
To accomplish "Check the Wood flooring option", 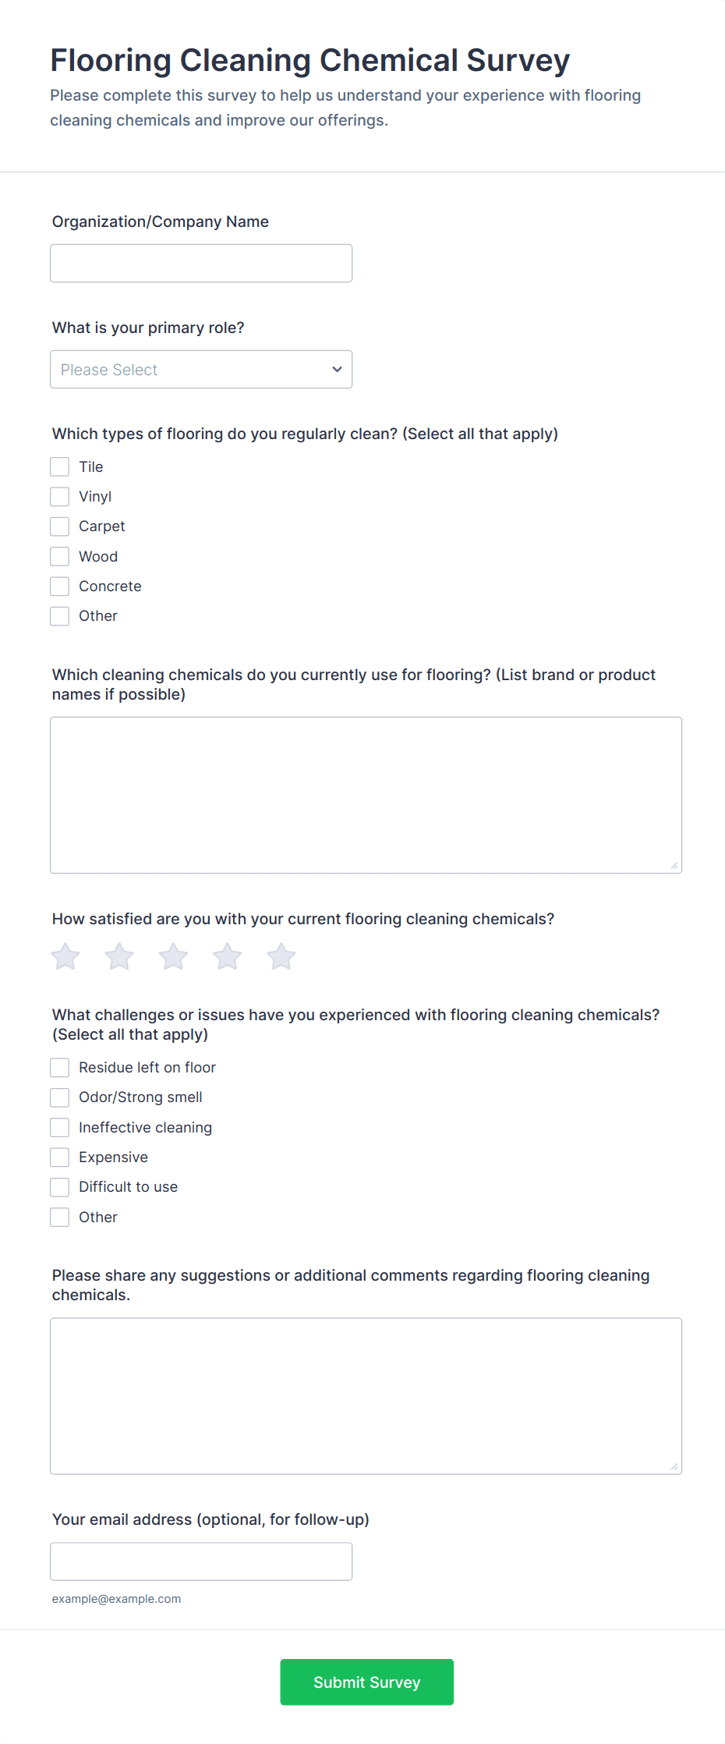I will click(x=60, y=556).
